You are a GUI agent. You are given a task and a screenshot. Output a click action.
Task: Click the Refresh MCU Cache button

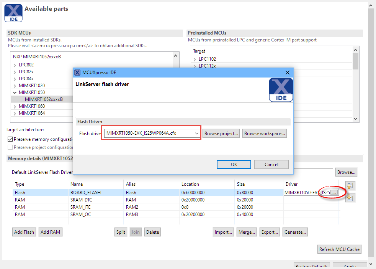pos(339,249)
